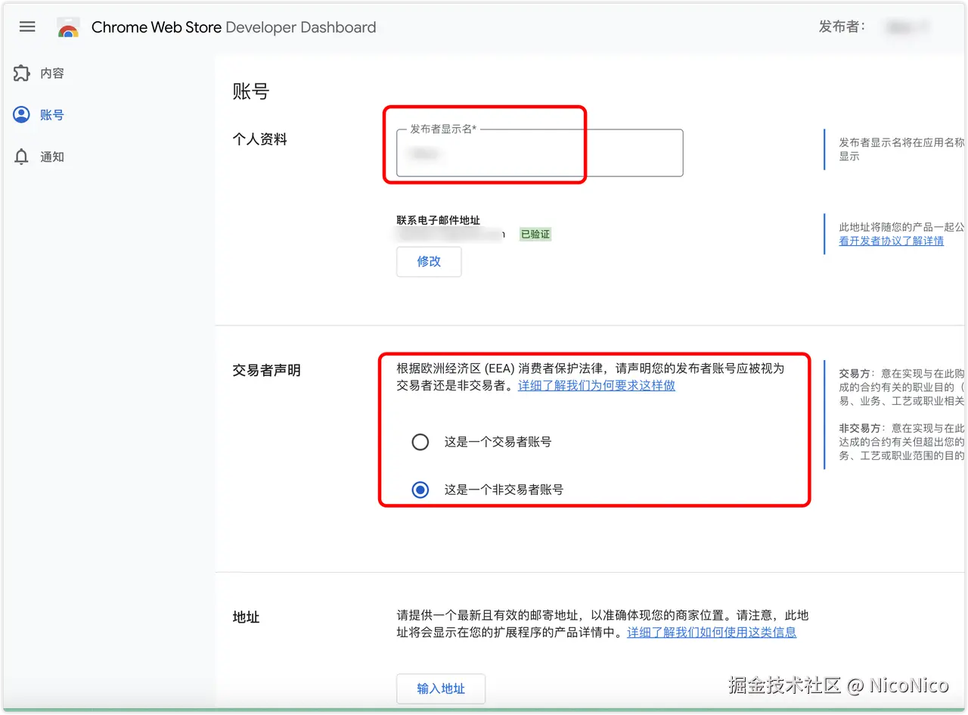Select the 账号 entry in sidebar
This screenshot has width=968, height=715.
[52, 114]
